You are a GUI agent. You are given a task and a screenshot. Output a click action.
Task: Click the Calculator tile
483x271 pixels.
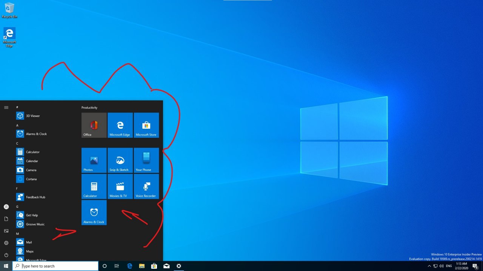[x=94, y=186]
